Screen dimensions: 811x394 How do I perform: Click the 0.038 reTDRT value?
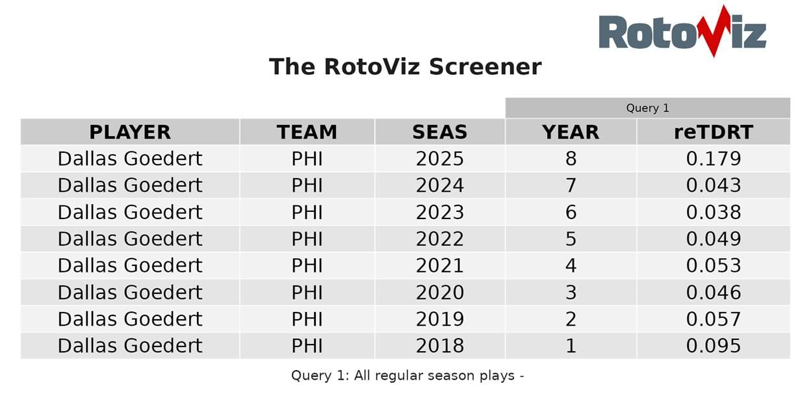[x=713, y=213]
